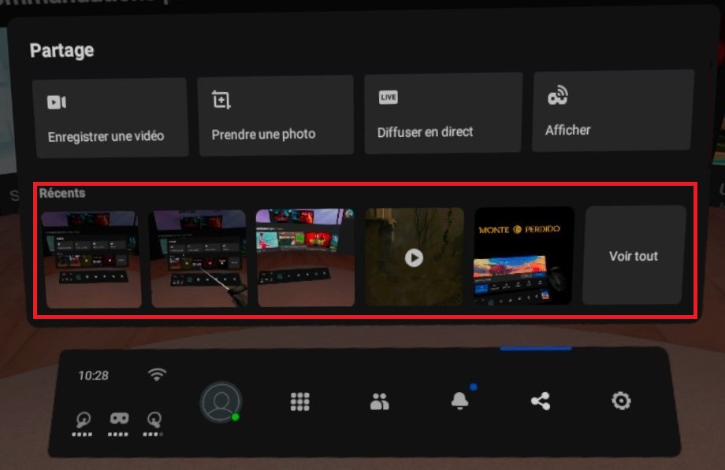The height and width of the screenshot is (470, 725).
Task: Open the settings gear
Action: click(x=621, y=401)
